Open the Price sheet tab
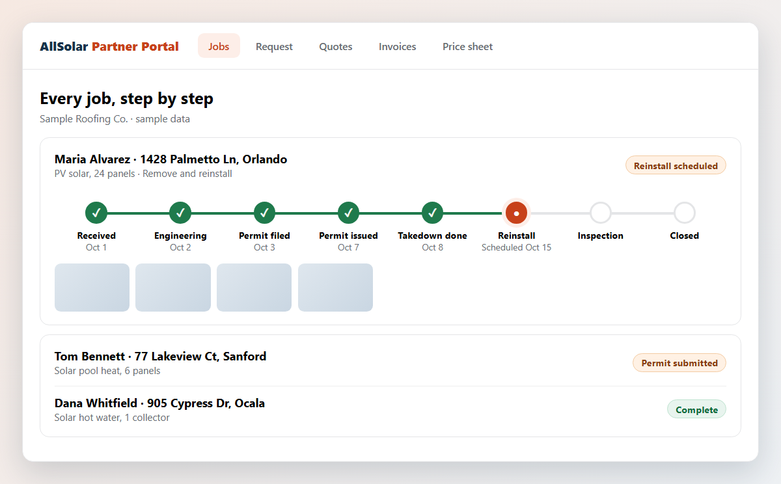This screenshot has height=484, width=781. [467, 46]
